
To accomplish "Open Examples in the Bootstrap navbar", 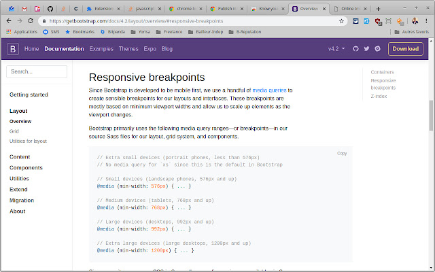I will 101,49.
